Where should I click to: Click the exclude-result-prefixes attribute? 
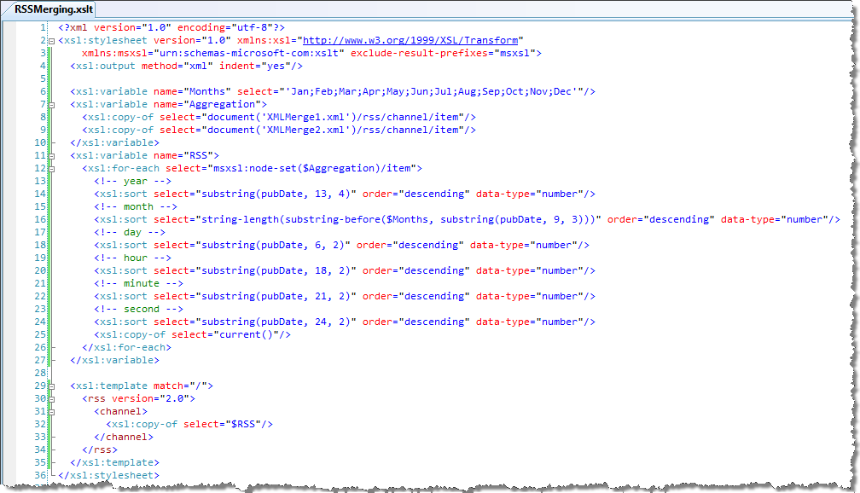point(419,53)
